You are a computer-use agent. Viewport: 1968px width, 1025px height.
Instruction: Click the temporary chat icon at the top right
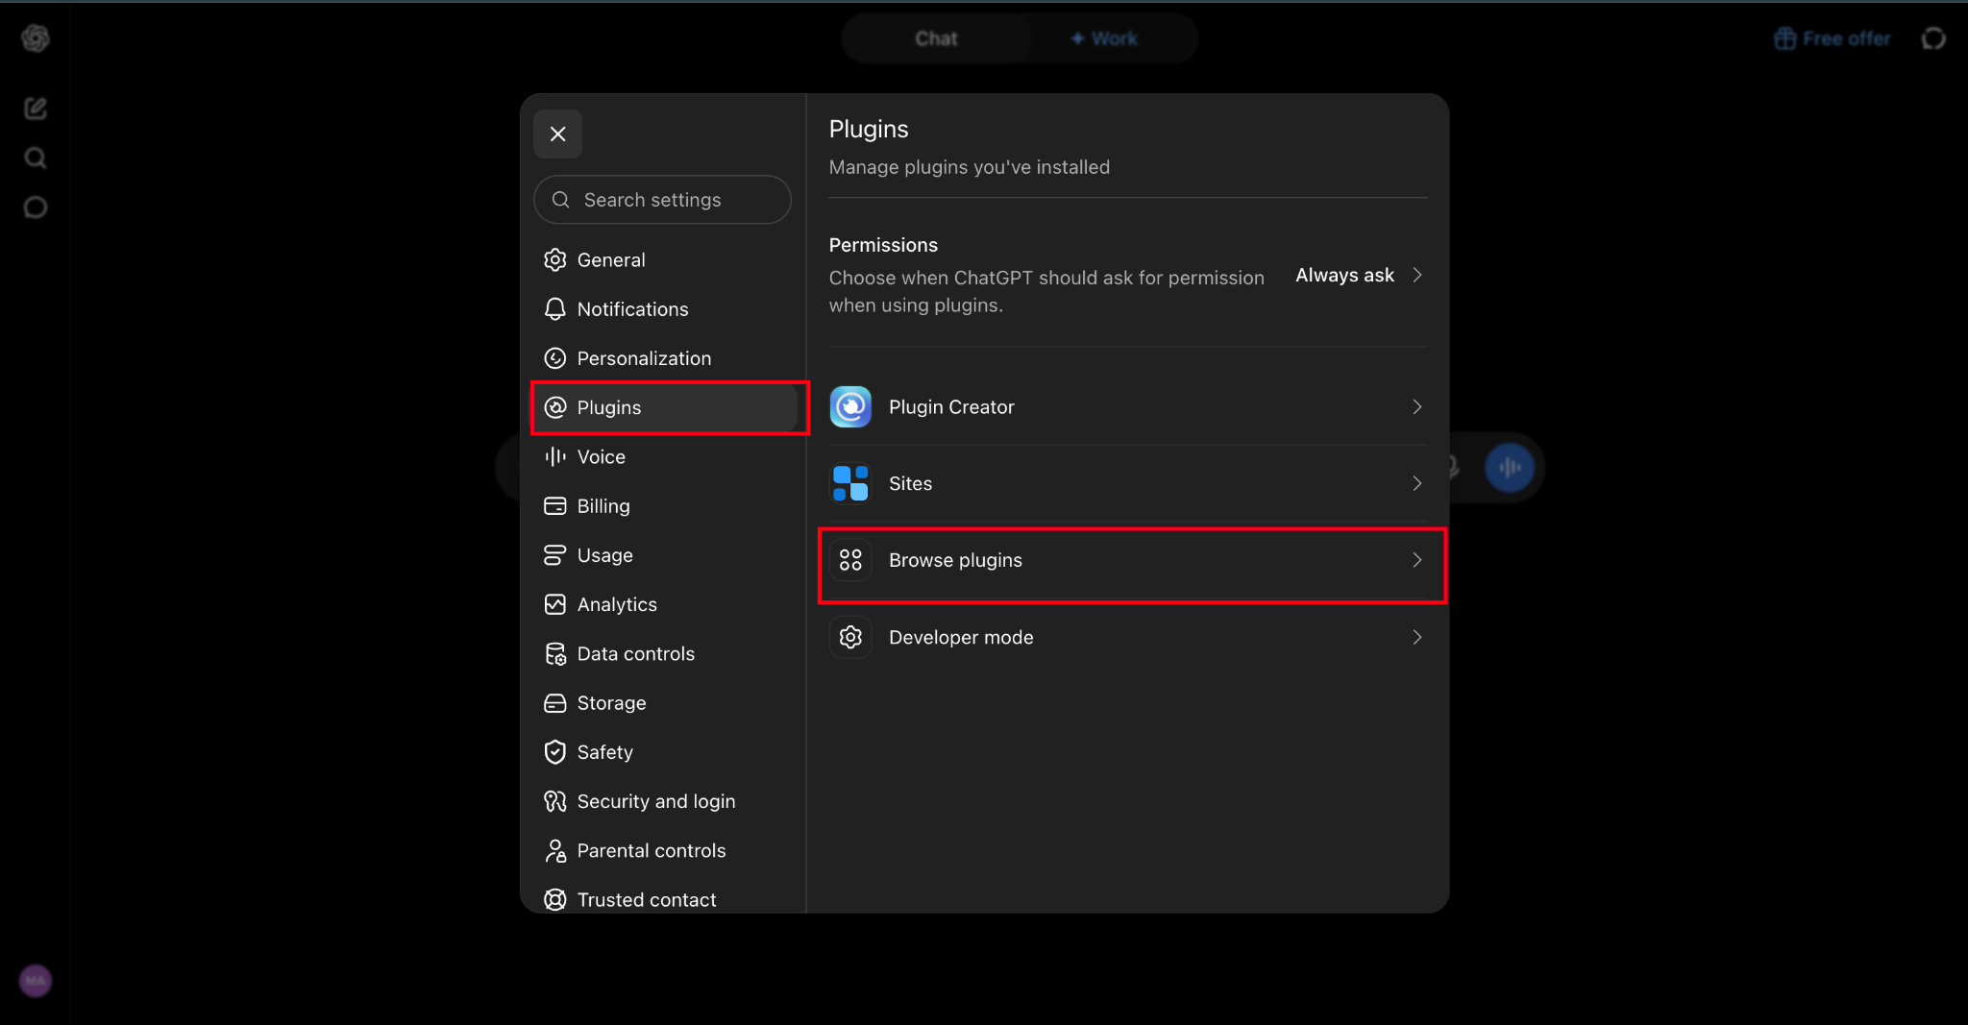(1933, 38)
